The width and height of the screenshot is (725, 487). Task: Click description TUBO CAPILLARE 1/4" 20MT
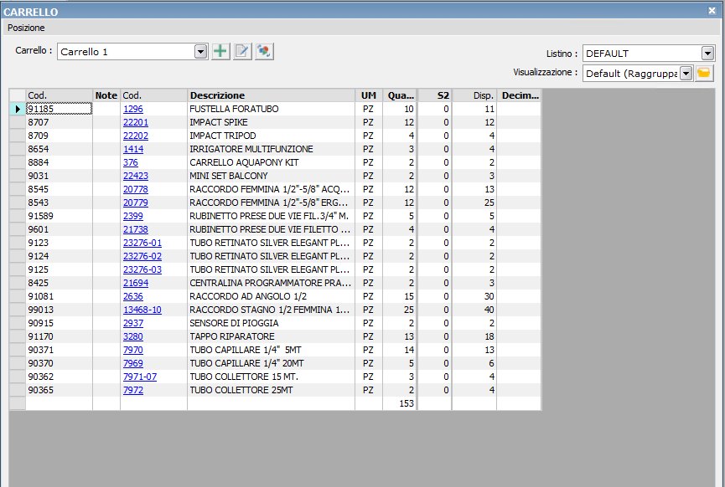pos(247,363)
